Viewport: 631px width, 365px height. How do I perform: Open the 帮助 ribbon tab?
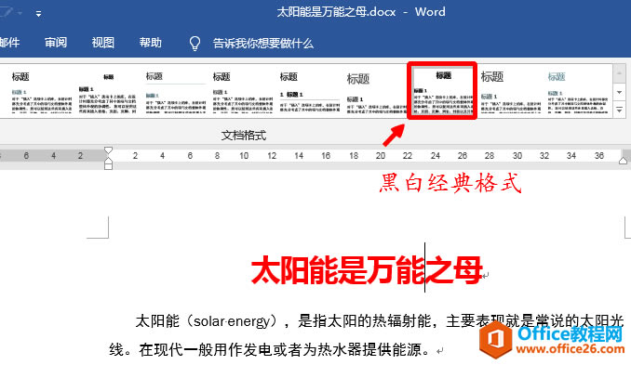point(151,43)
